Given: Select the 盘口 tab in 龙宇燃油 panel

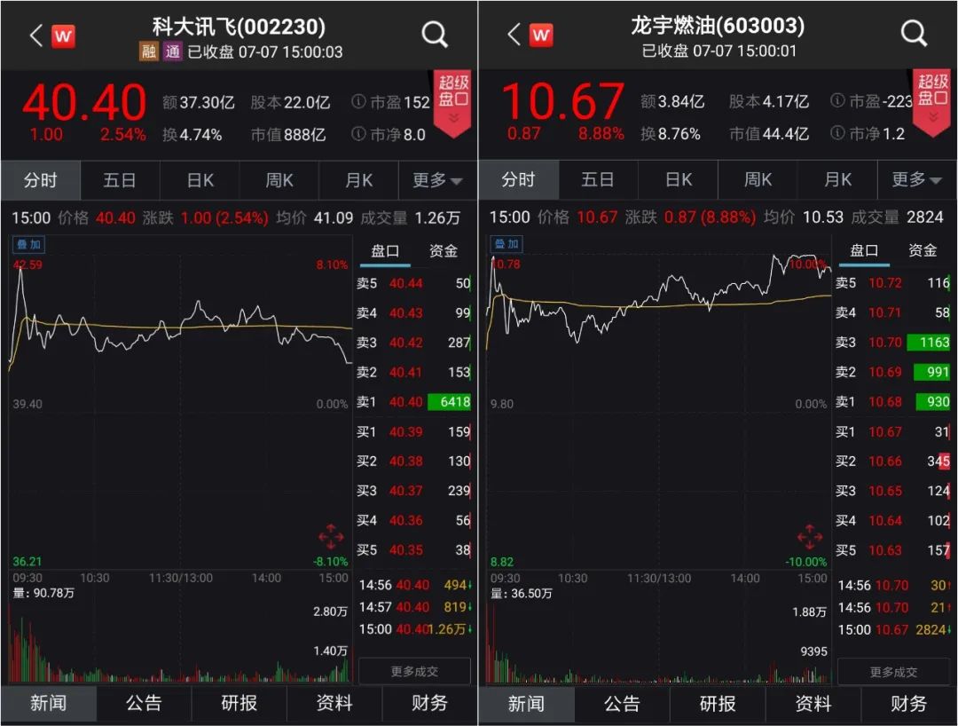Looking at the screenshot, I should click(864, 250).
